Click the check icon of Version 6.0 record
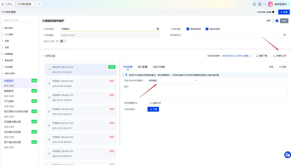The width and height of the screenshot is (291, 165). (49, 112)
